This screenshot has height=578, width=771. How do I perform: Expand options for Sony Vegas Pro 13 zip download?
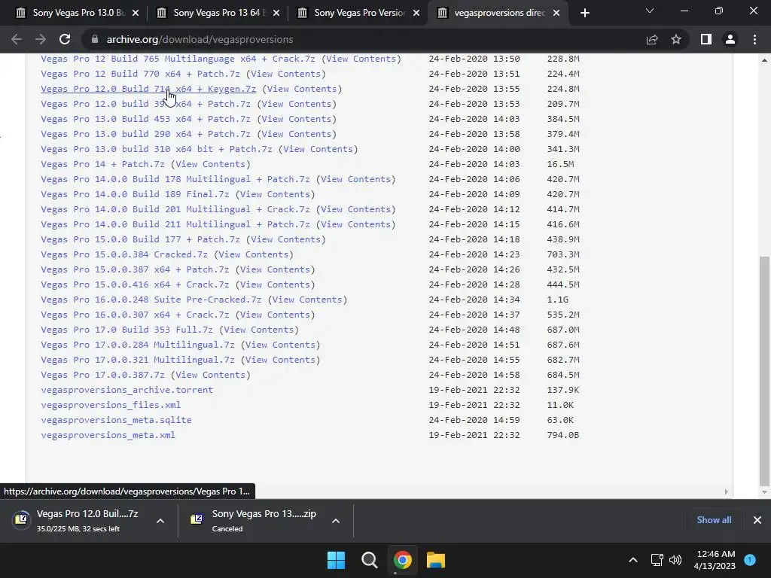pyautogui.click(x=336, y=521)
